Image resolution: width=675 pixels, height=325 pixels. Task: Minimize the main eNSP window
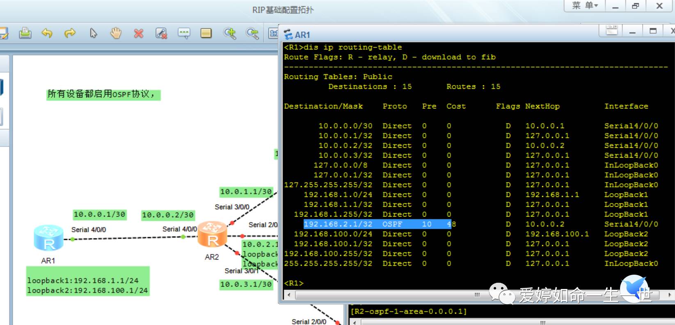[x=615, y=6]
